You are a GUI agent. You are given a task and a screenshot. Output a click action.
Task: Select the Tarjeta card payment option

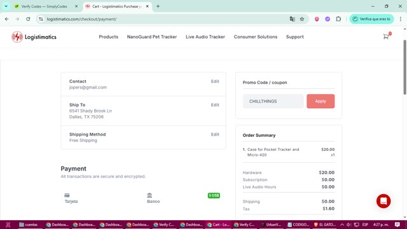tap(71, 198)
